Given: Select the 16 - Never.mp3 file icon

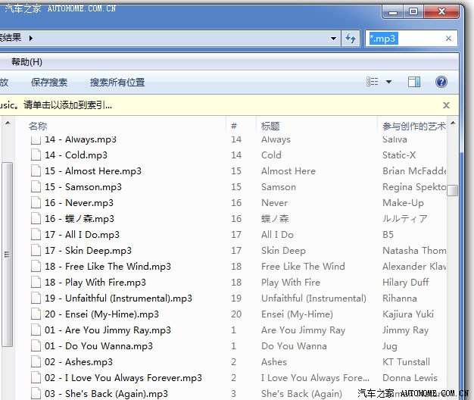Looking at the screenshot, I should pos(36,203).
